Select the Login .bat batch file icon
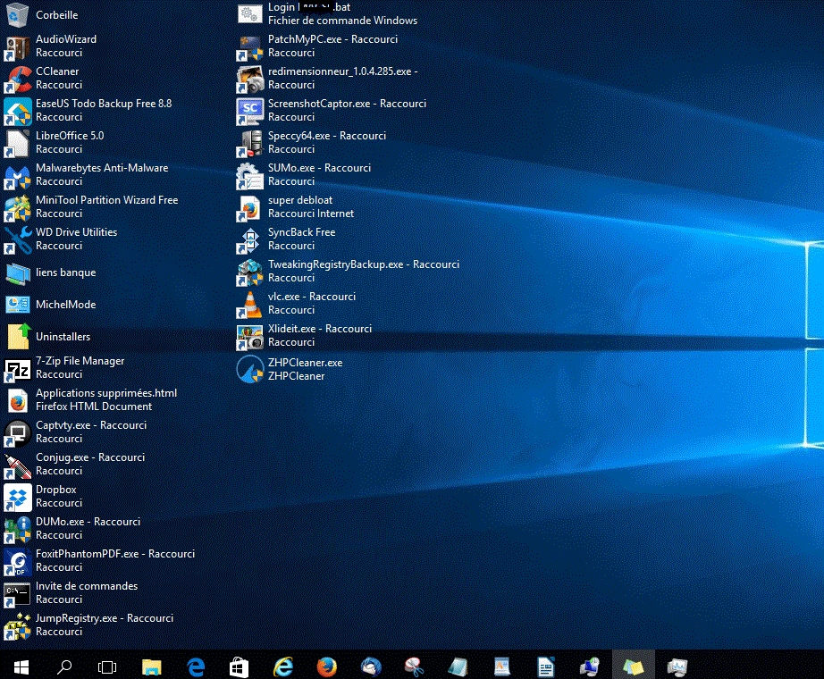 [249, 13]
